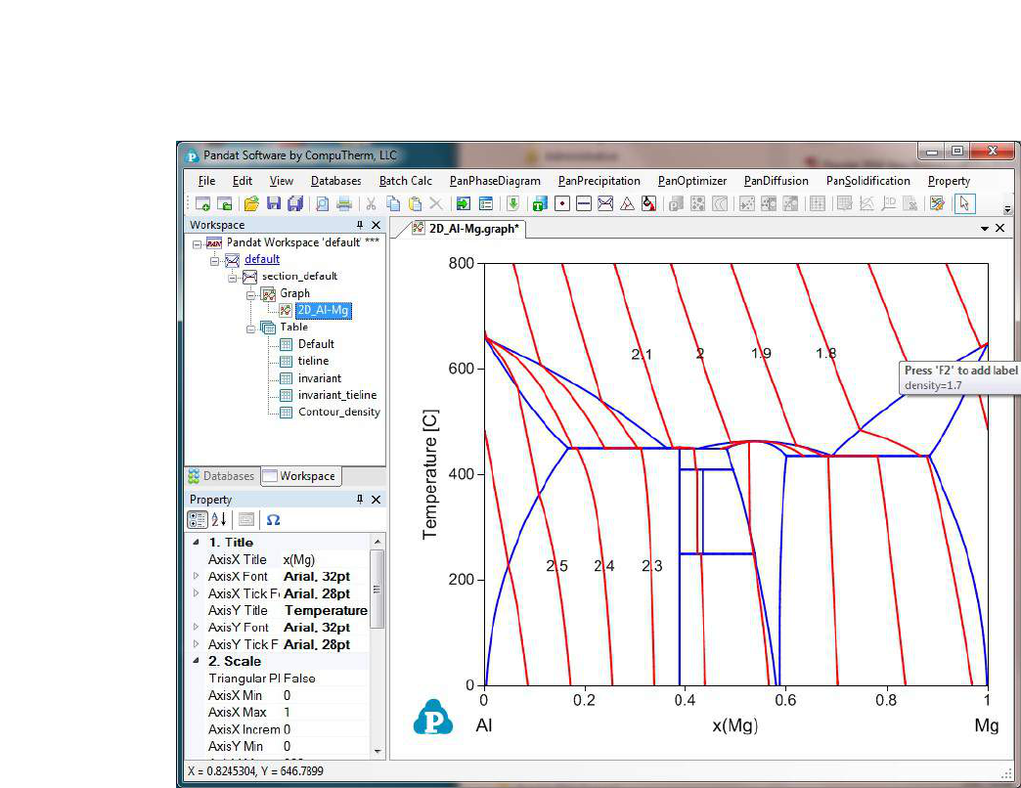Start a line calculation from the toolbar
This screenshot has width=1021, height=788.
coord(584,203)
